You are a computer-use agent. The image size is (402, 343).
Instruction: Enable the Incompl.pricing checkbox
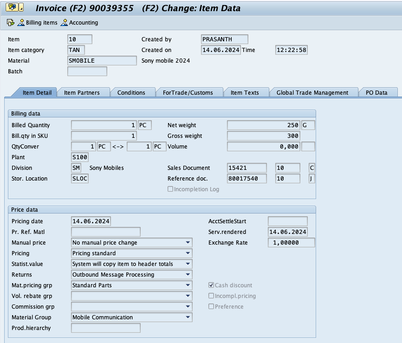211,296
